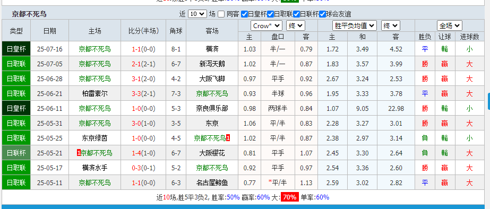Viewport: 490px width, 209px height.
Task: Open the 名古屋鲸鱼 team link
Action: click(212, 182)
